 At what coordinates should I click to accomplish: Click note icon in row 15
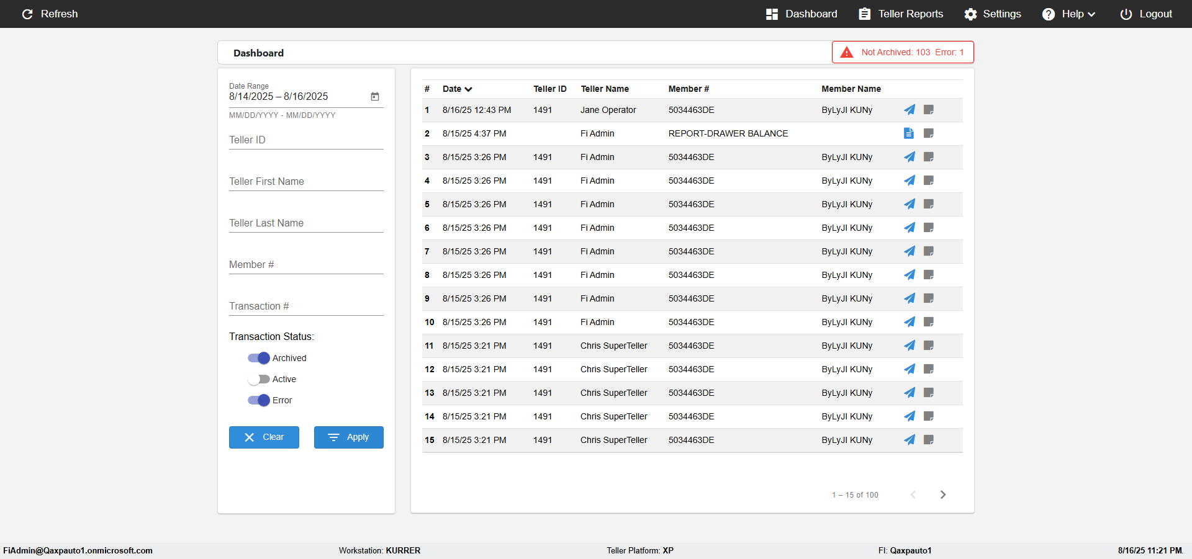click(x=929, y=440)
